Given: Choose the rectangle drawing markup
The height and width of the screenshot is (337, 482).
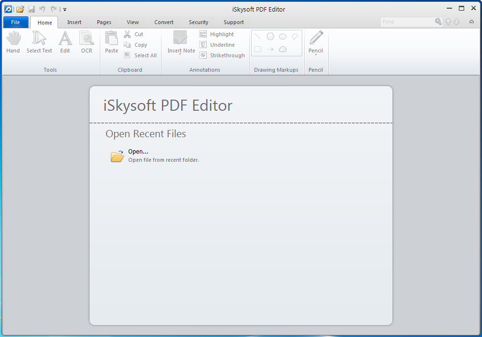Looking at the screenshot, I should pos(258,49).
